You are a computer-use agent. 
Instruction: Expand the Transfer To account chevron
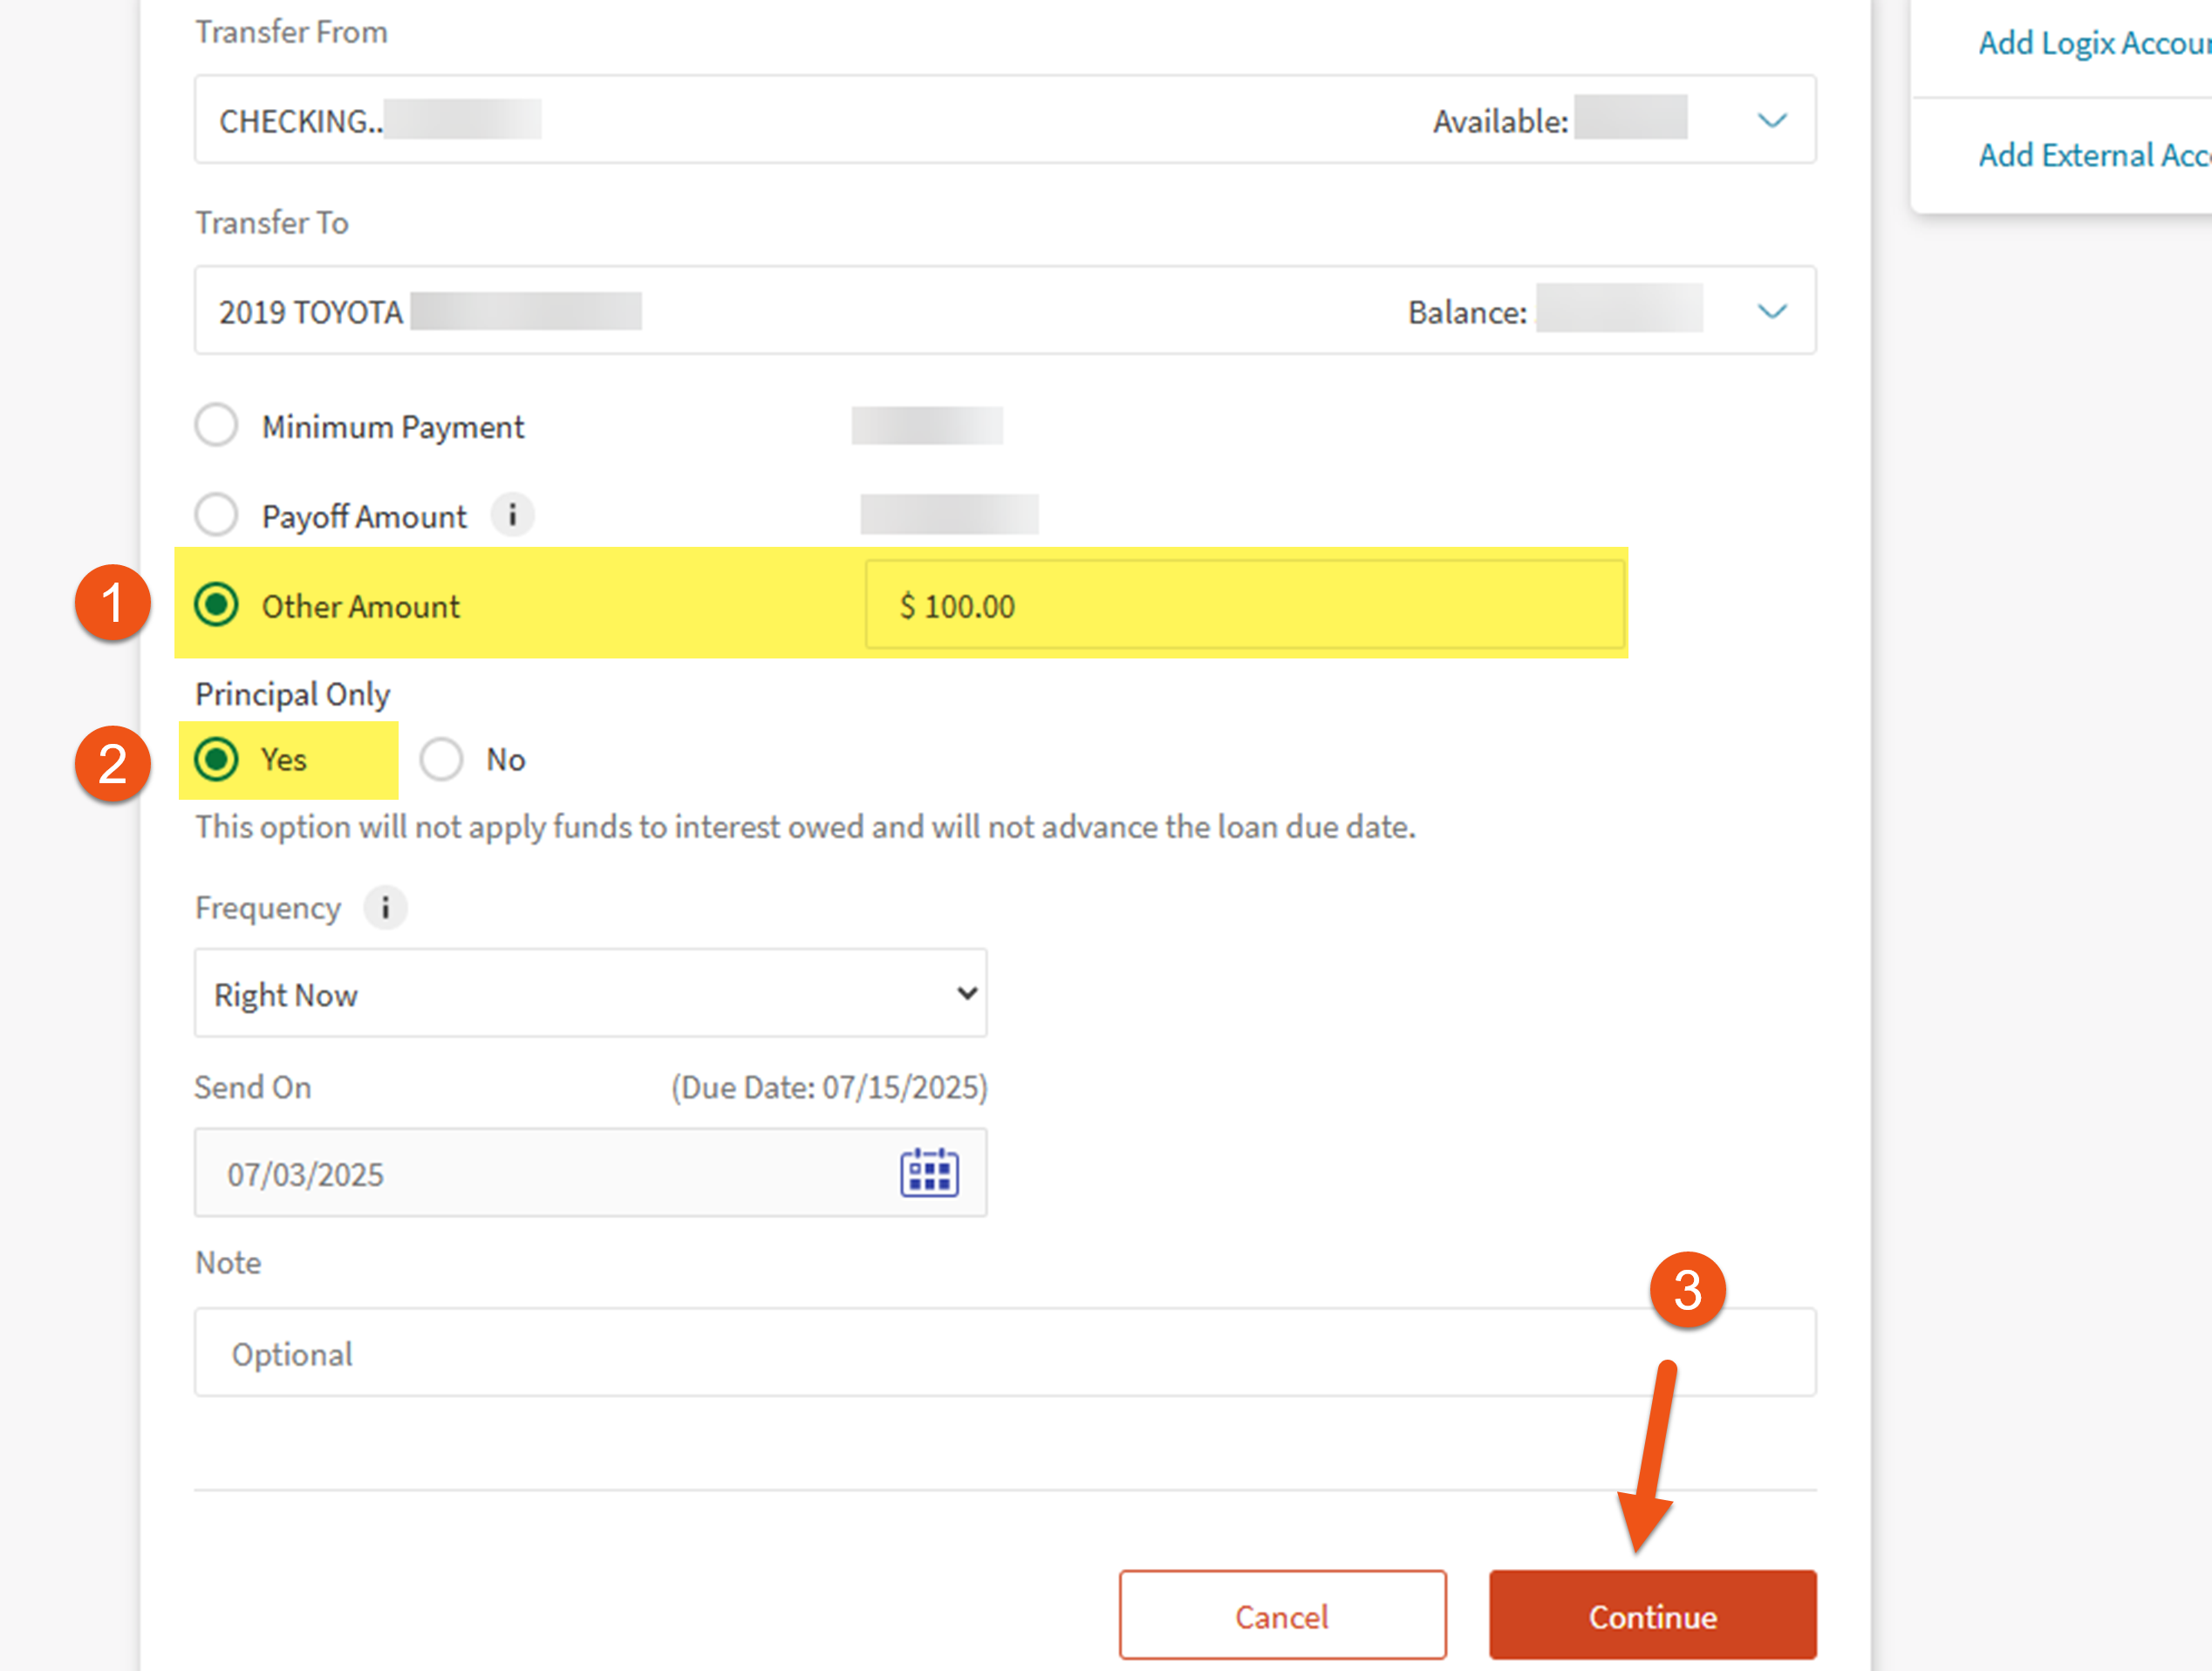point(1772,311)
